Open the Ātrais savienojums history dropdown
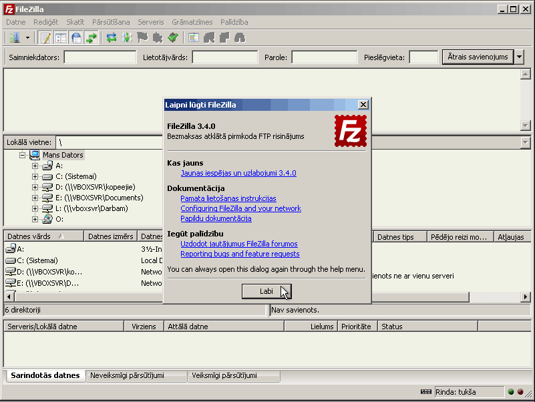535x402 pixels. 519,57
